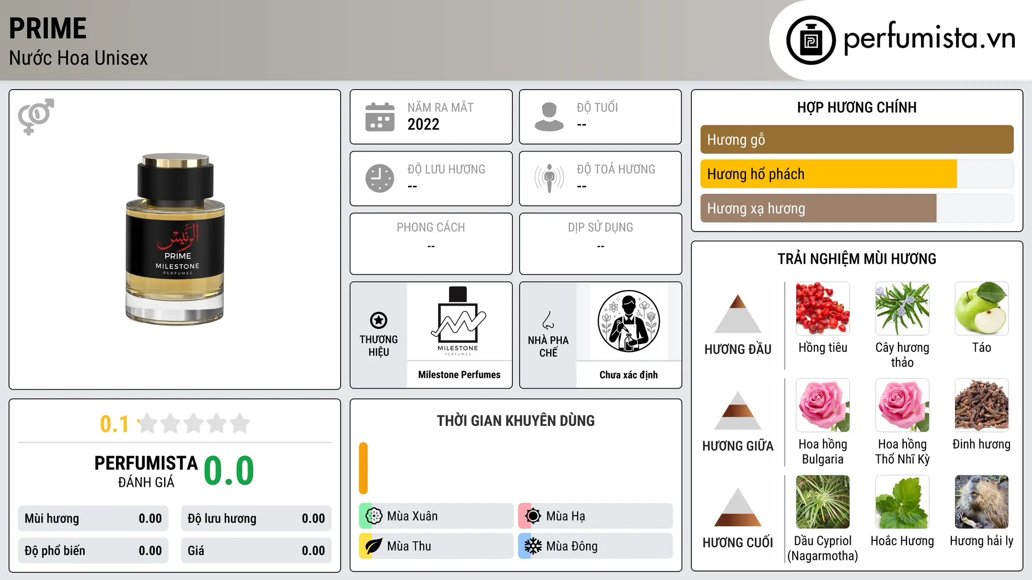Select the sillage icon beside ĐỘ TOẢ HƯƠNG
The height and width of the screenshot is (580, 1032).
coord(549,178)
